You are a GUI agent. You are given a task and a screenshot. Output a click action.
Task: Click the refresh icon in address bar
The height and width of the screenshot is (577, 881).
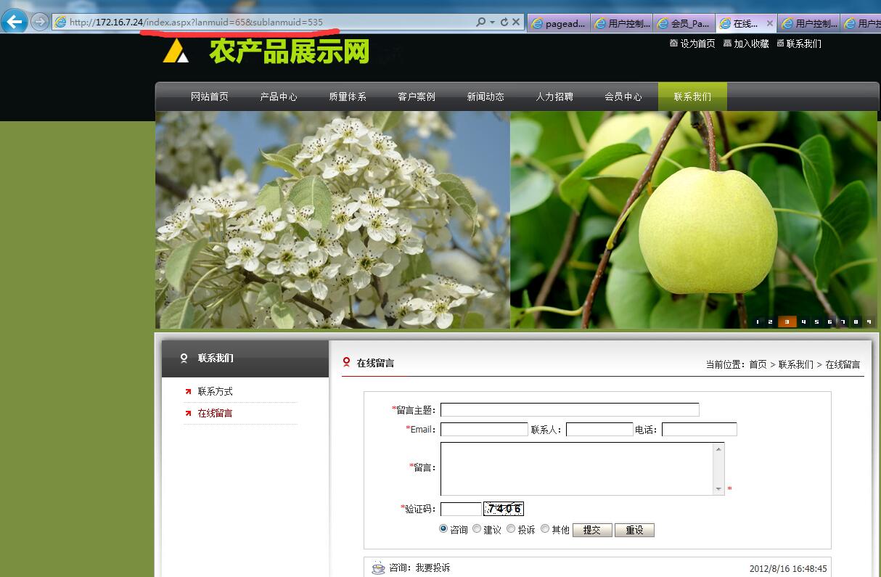504,22
